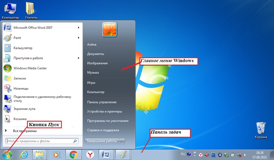The image size is (274, 160).
Task: Open Панель управления from Start menu
Action: pos(102,102)
